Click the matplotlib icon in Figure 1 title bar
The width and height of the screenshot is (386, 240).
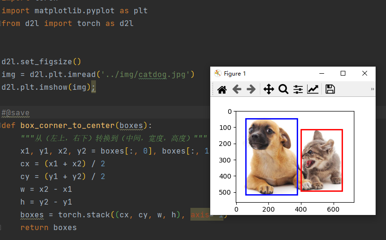pyautogui.click(x=218, y=73)
